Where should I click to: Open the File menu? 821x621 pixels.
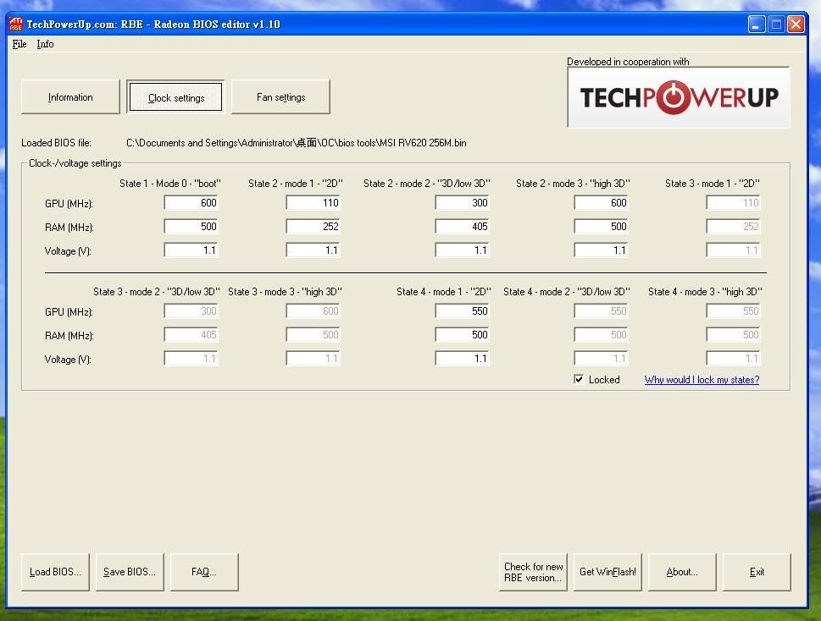coord(19,44)
